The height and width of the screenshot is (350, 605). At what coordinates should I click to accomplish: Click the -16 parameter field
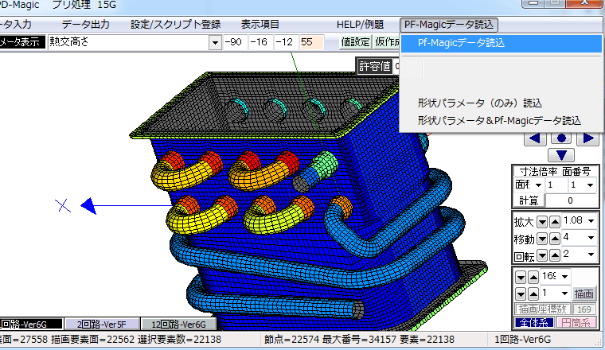(260, 42)
